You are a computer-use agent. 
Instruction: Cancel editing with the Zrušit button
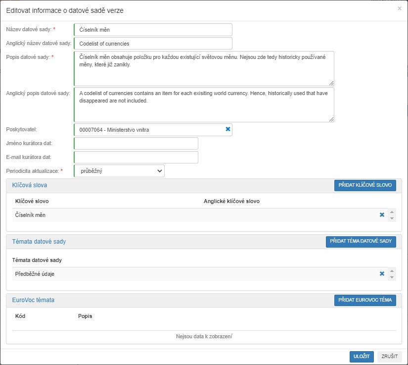(x=389, y=356)
